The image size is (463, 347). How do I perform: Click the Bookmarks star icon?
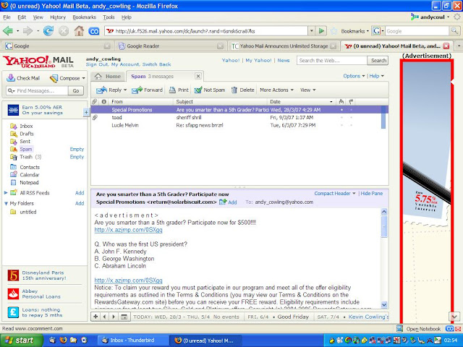tap(334, 31)
